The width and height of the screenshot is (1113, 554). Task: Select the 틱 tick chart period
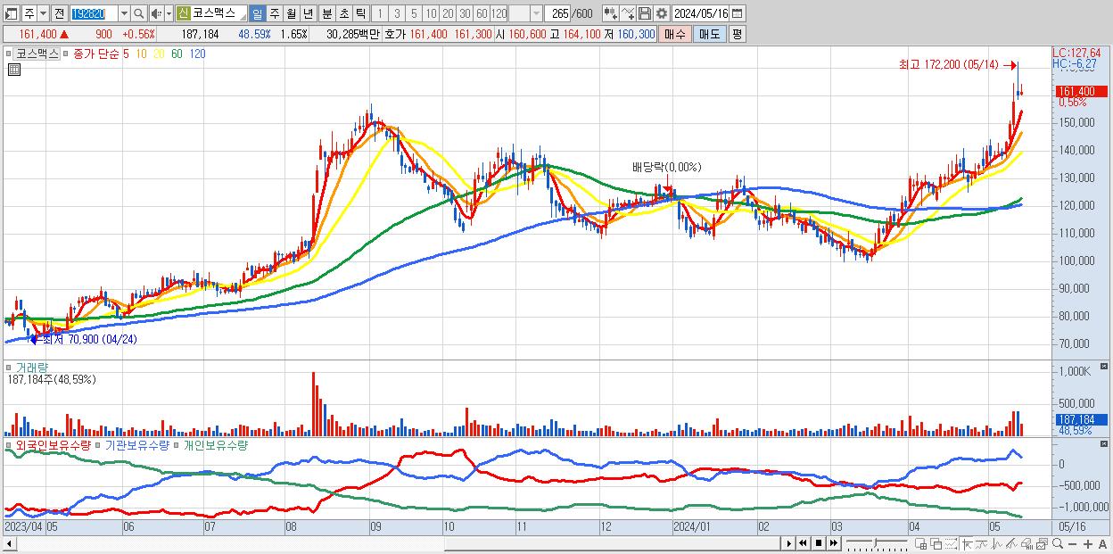(360, 14)
